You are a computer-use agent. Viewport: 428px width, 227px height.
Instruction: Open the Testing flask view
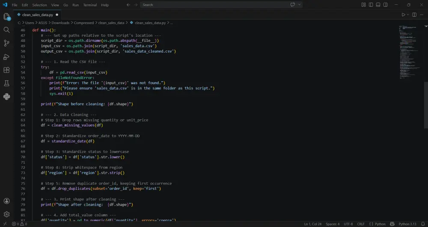click(x=6, y=83)
